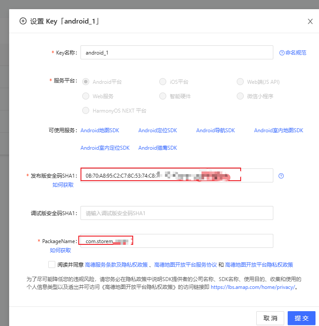The image size is (319, 326).
Task: Click into the 发布版安全码SHA1 input field
Action: pyautogui.click(x=177, y=175)
